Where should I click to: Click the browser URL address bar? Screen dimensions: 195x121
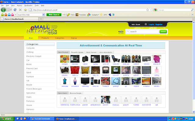pos(89,10)
